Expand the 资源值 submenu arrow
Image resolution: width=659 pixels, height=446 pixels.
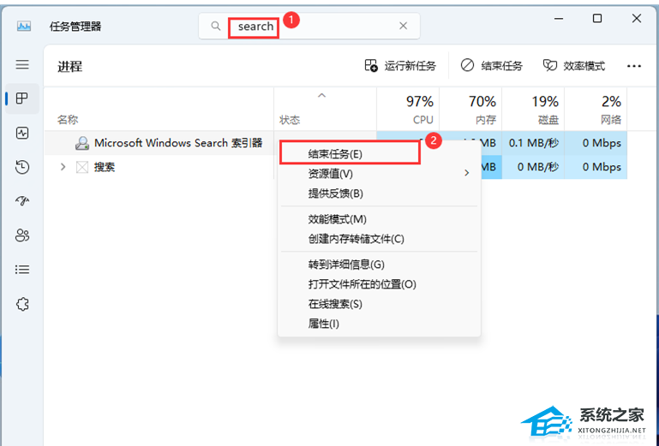point(466,173)
